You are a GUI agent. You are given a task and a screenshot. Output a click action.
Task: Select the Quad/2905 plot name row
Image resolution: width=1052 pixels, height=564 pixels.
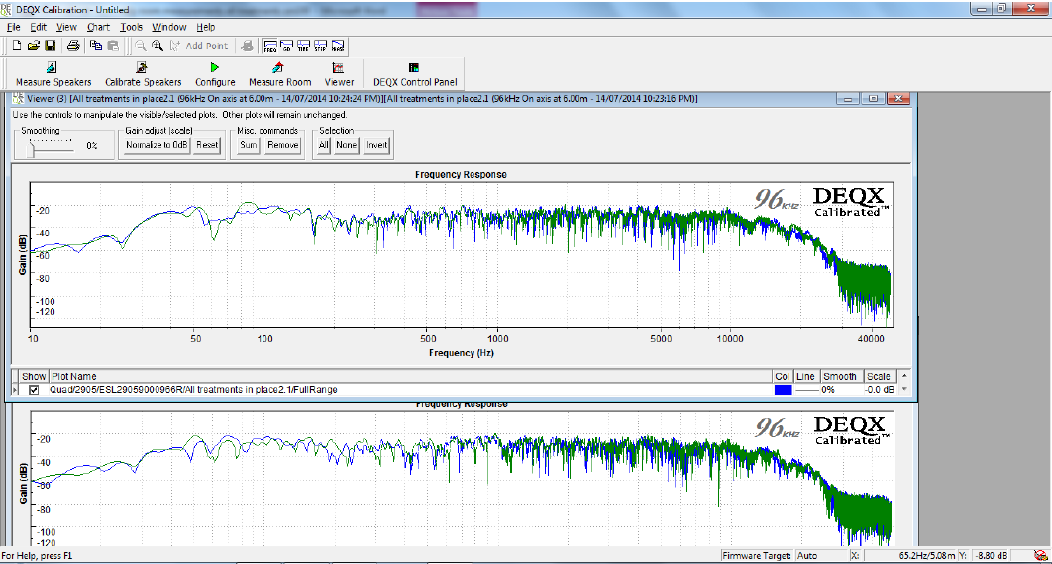411,390
